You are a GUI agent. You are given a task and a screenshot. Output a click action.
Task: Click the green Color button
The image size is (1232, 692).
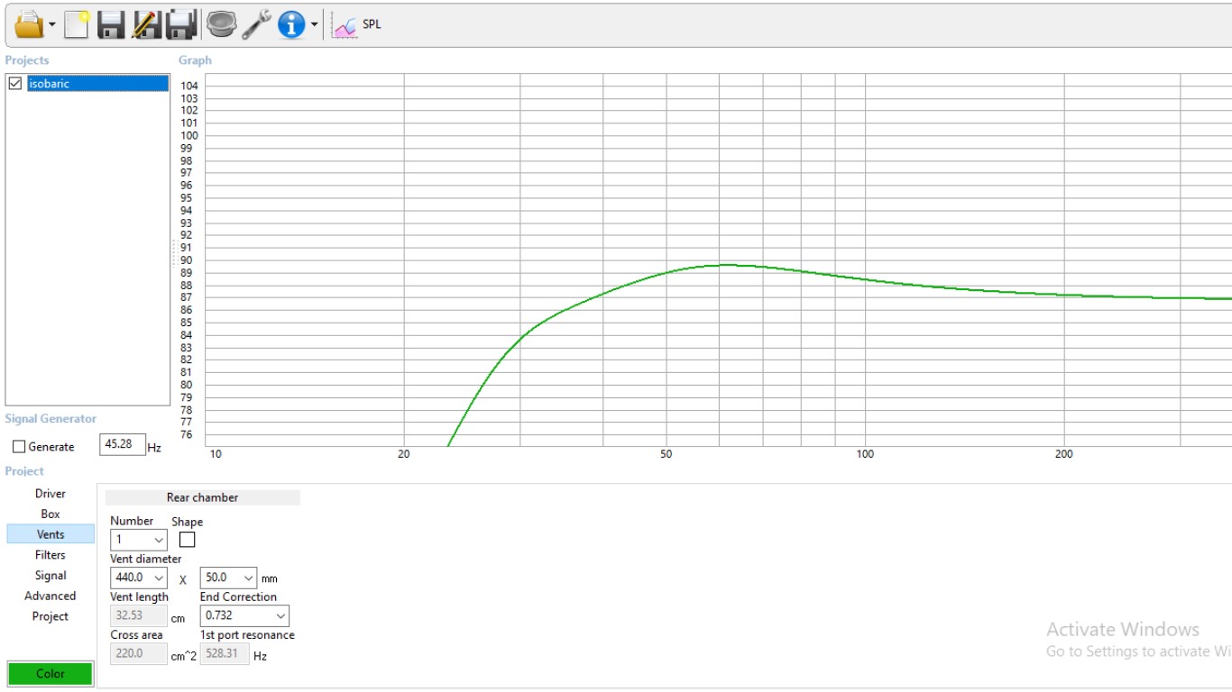51,674
